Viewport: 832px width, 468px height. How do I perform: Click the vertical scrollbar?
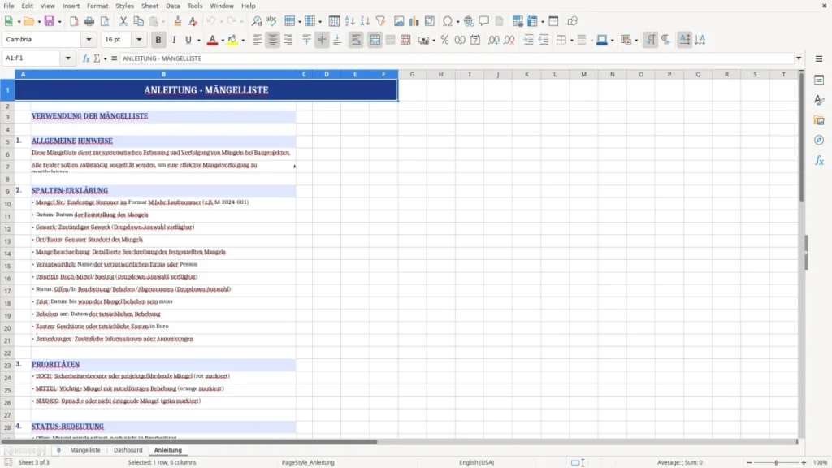801,254
